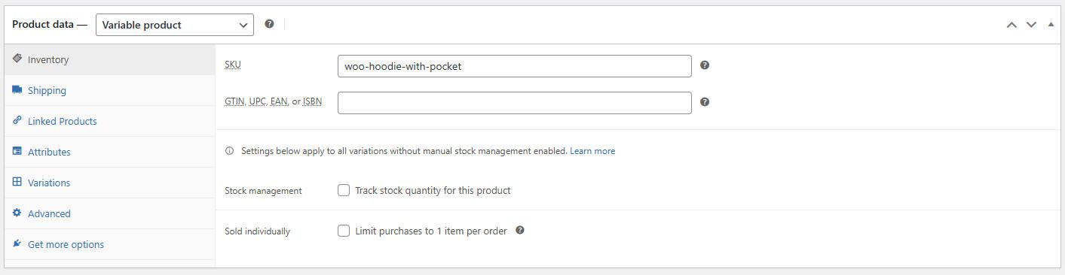
Task: Click the 'GTIN, UPC, EAN, or ISBN' label
Action: pyautogui.click(x=274, y=101)
